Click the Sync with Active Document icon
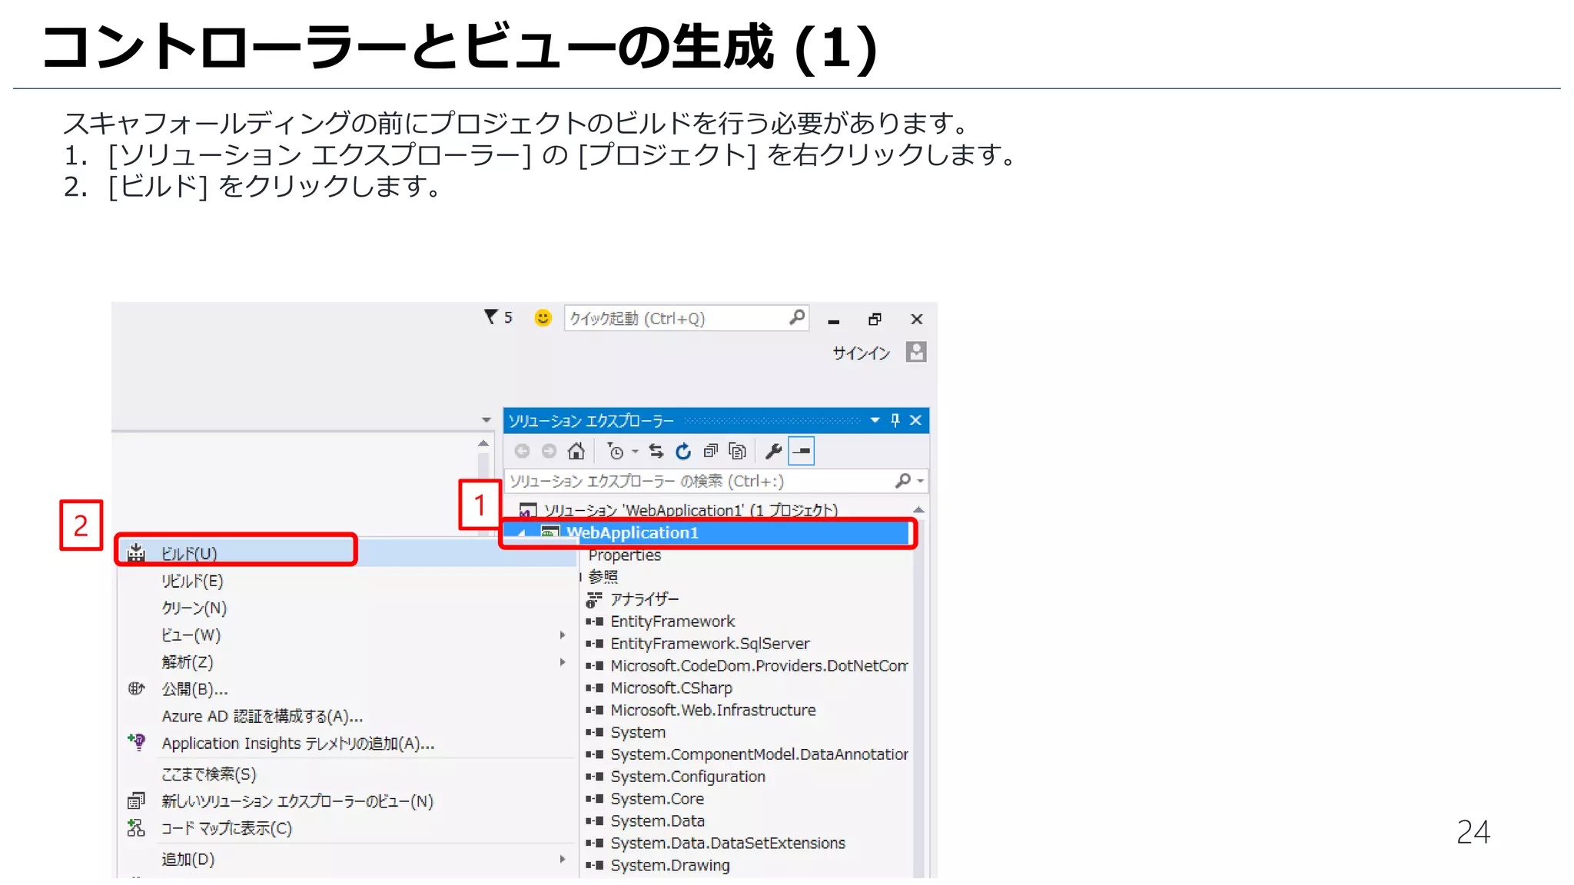1574x885 pixels. click(x=656, y=451)
